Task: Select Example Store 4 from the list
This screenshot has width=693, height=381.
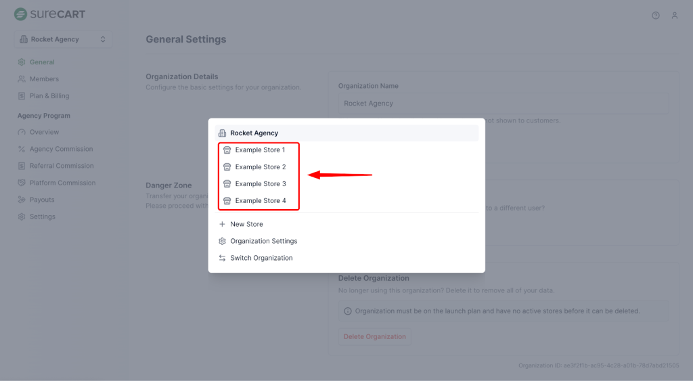Action: 261,201
